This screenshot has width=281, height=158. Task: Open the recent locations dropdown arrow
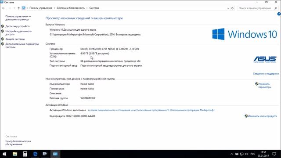point(14,8)
